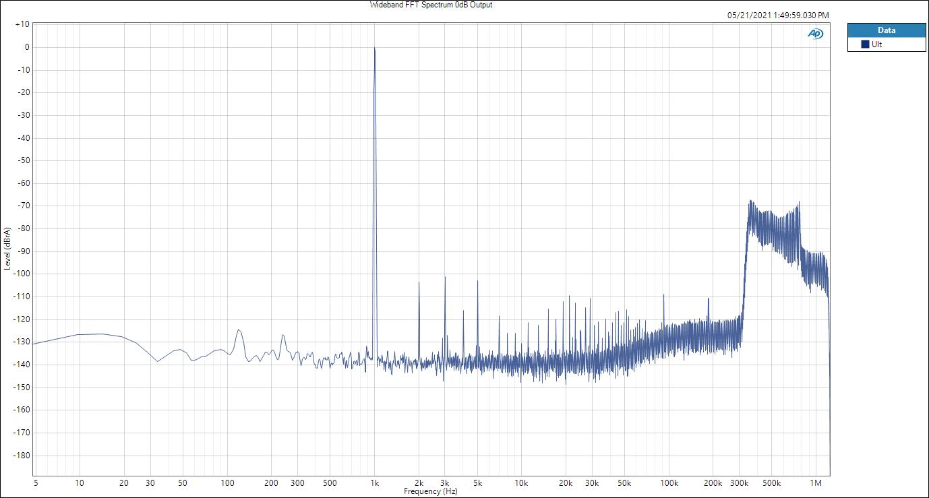Click the 1M frequency tick label
Screen dimensions: 929x498
tap(815, 483)
